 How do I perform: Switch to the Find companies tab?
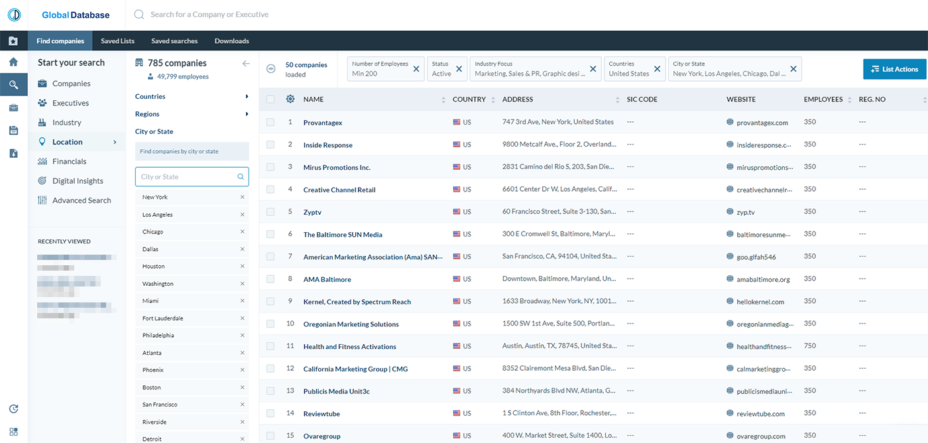(60, 41)
